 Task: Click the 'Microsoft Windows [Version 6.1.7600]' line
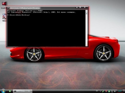coord(25,11)
